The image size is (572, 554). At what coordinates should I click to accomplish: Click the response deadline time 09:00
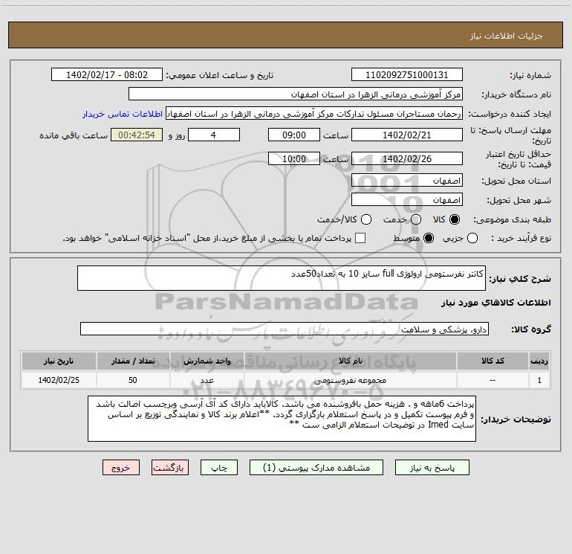click(x=294, y=135)
